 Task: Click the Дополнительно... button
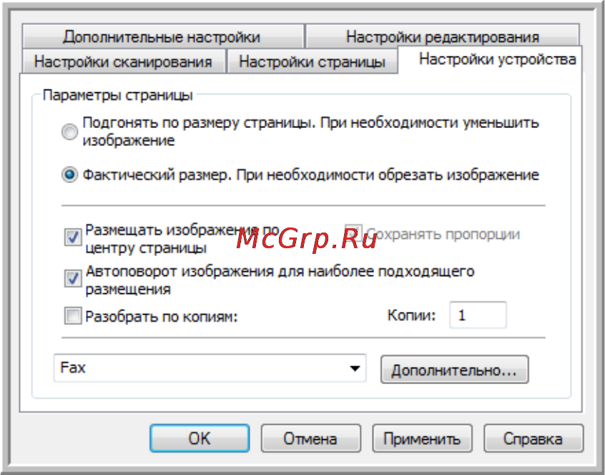[x=454, y=370]
